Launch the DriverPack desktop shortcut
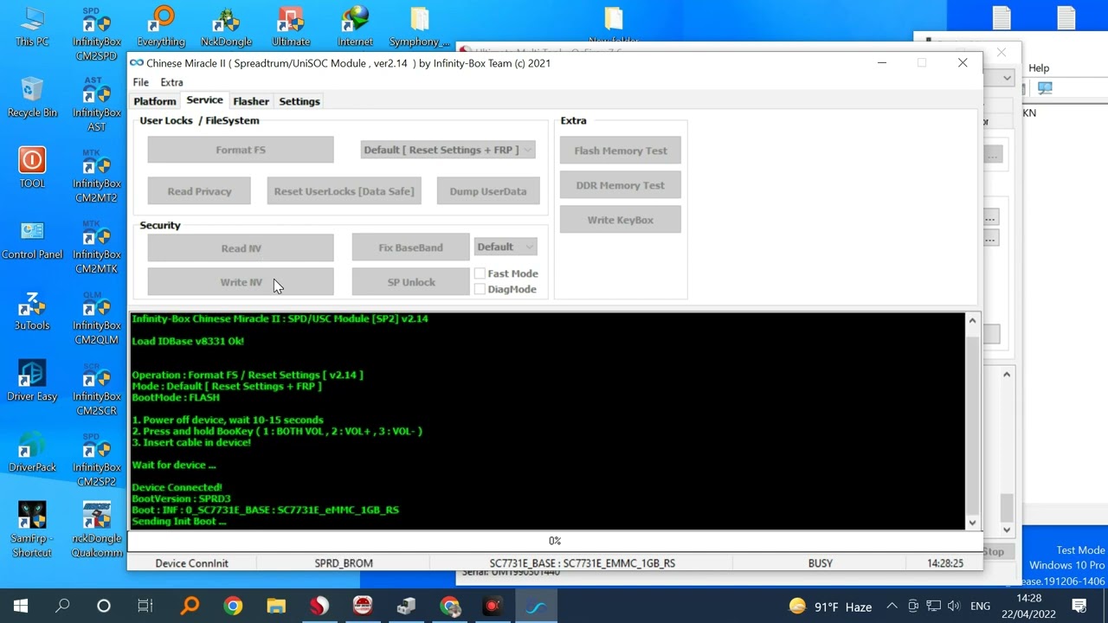Viewport: 1108px width, 623px height. click(32, 452)
